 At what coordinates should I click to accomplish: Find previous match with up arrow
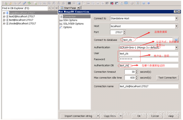(50, 8)
